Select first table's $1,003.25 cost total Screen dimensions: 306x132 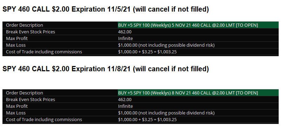[x=167, y=52]
